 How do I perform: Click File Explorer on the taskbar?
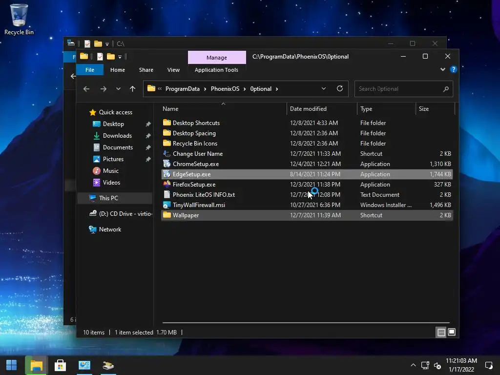tap(36, 365)
